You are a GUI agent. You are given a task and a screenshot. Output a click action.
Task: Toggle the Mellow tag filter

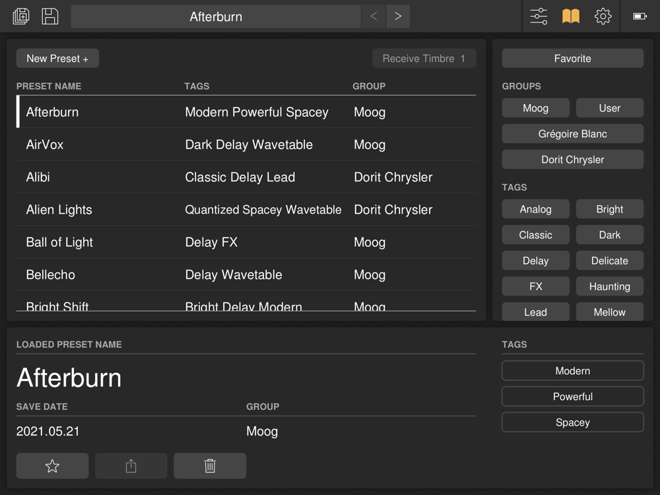(x=609, y=312)
